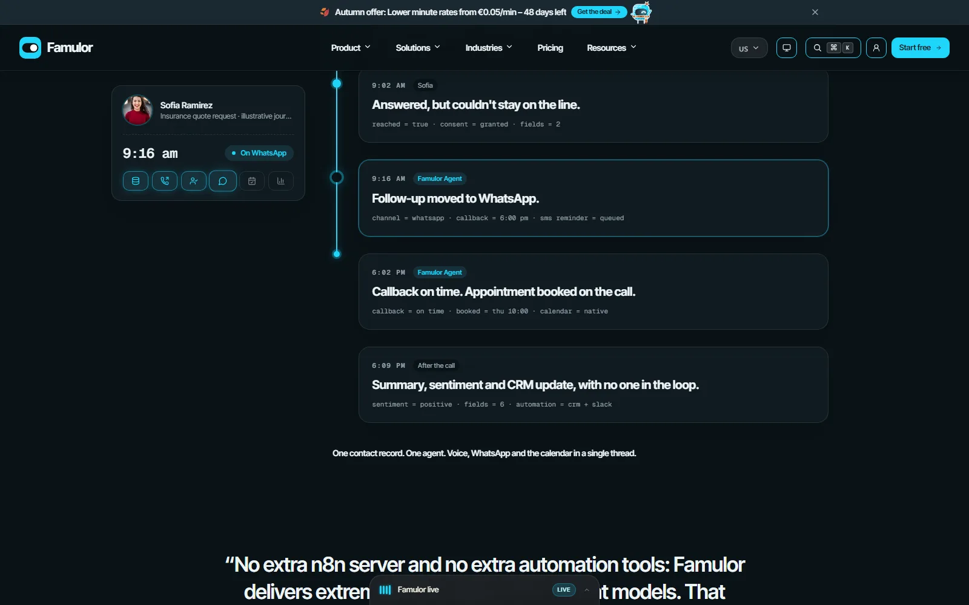
Task: Select the 'Answered, but couldn't stay on the line.' card
Action: [x=593, y=106]
